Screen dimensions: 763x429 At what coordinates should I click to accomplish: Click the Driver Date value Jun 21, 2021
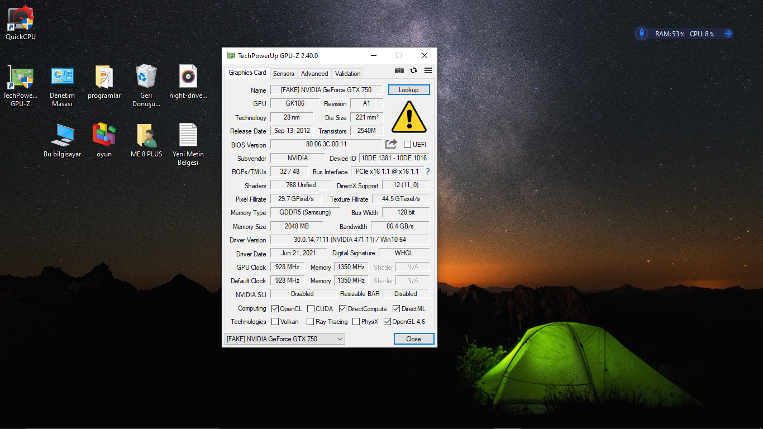click(x=298, y=253)
